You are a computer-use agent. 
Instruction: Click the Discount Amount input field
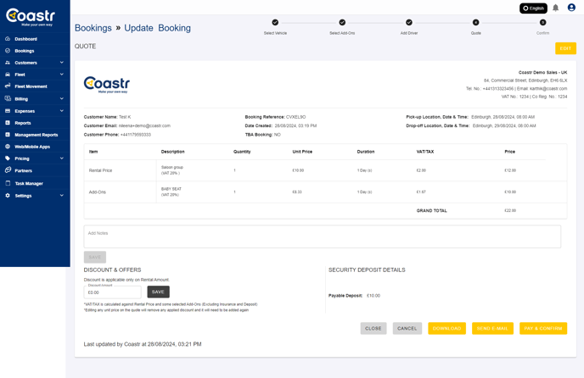coord(113,292)
